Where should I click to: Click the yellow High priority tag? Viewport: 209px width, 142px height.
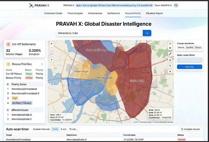point(15,98)
